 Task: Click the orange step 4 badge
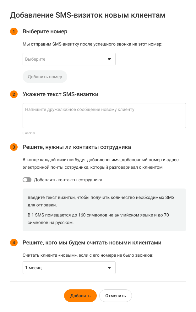click(14, 243)
